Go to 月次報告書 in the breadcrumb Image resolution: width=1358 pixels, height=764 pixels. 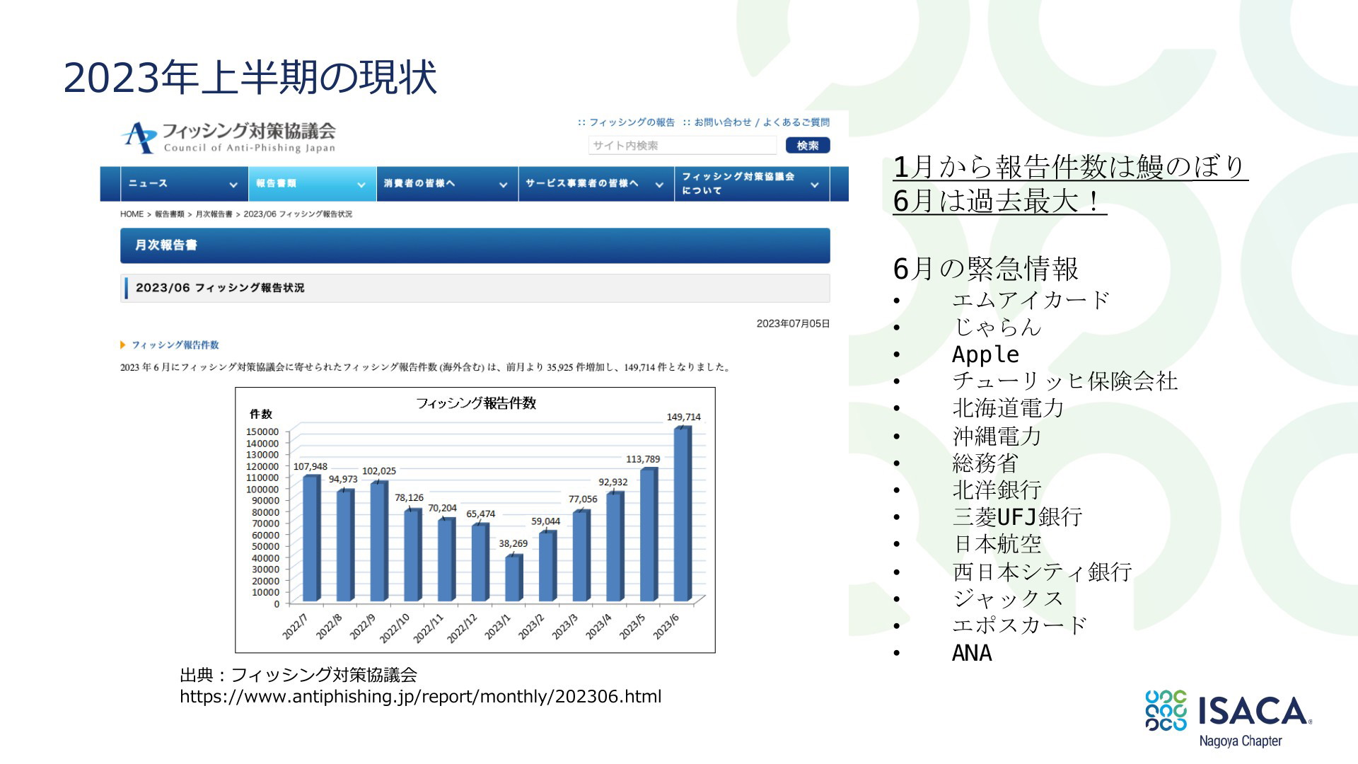click(x=214, y=214)
